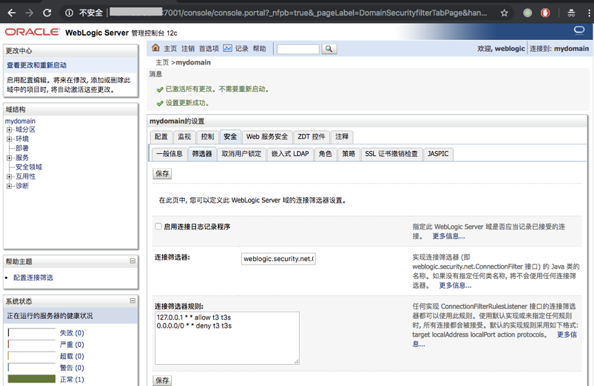
Task: Open site info for the 不安全 warning icon
Action: click(x=69, y=13)
